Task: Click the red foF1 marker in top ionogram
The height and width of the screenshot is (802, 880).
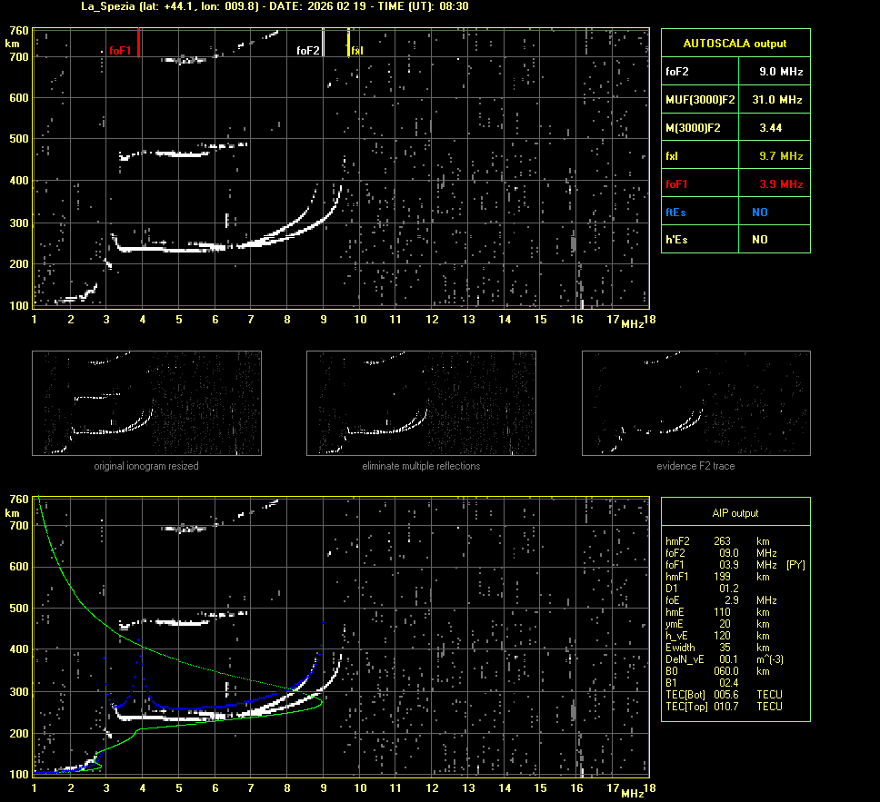Action: (137, 43)
